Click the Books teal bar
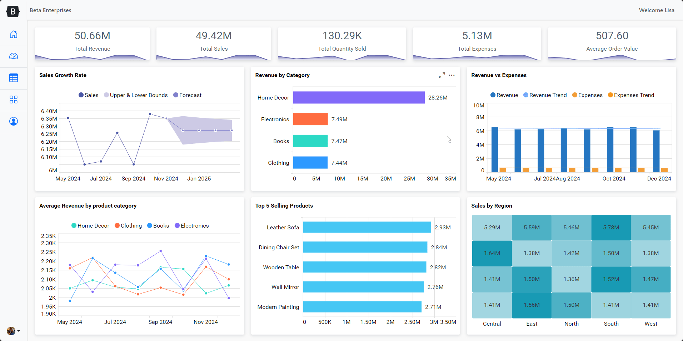This screenshot has height=341, width=683. [310, 141]
